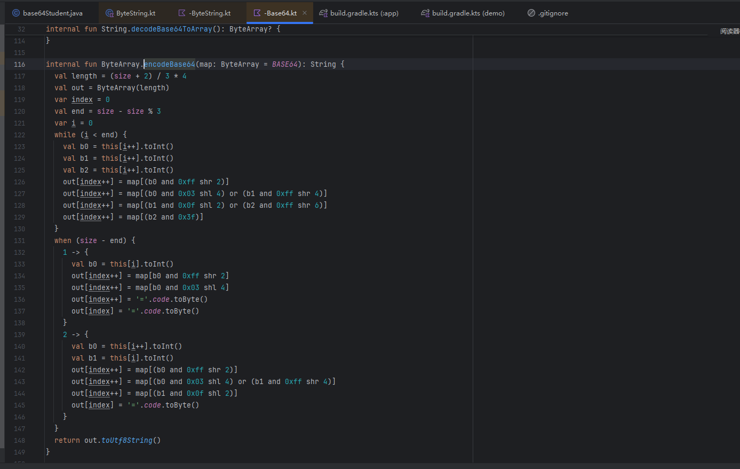This screenshot has width=740, height=469.
Task: Click the Kotlin file icon on -Base64.kt tab
Action: (257, 13)
